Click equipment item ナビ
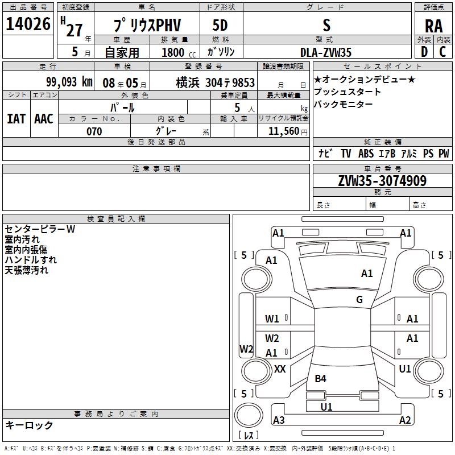The image size is (455, 455). (x=325, y=153)
